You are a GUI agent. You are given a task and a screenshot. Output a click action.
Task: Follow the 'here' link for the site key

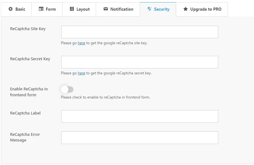81,43
